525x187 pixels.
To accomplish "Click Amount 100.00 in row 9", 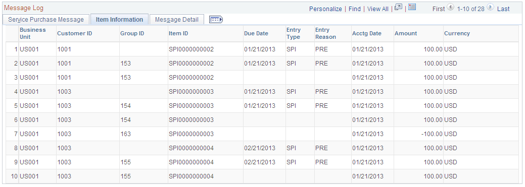I will (433, 162).
